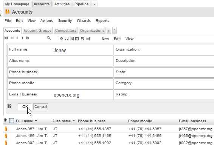
Task: Click the Phone mobile column header
Action: click(140, 121)
